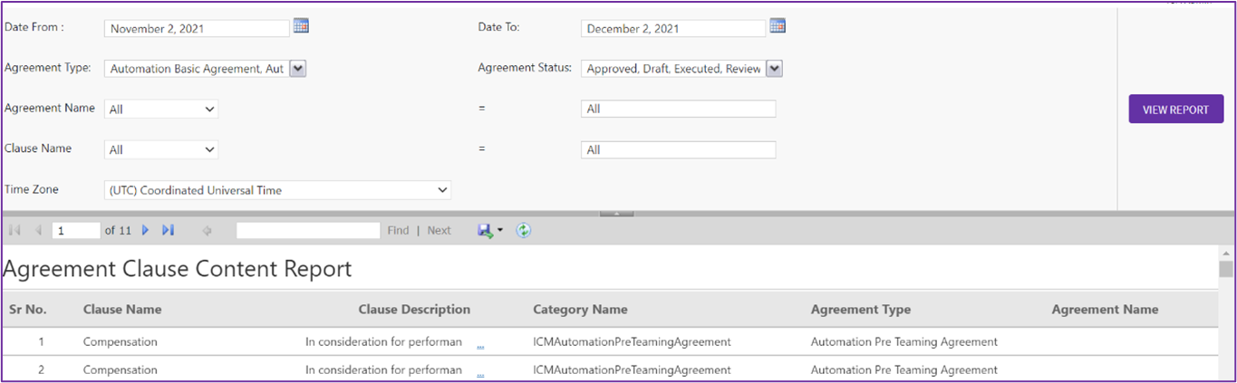Open the Clause Name operator dropdown
Viewport: 1237px width, 383px height.
click(x=161, y=149)
